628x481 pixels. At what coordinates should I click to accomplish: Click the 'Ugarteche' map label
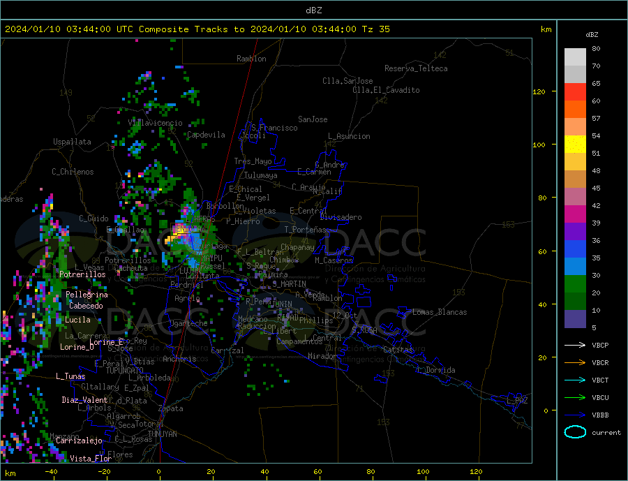[188, 323]
